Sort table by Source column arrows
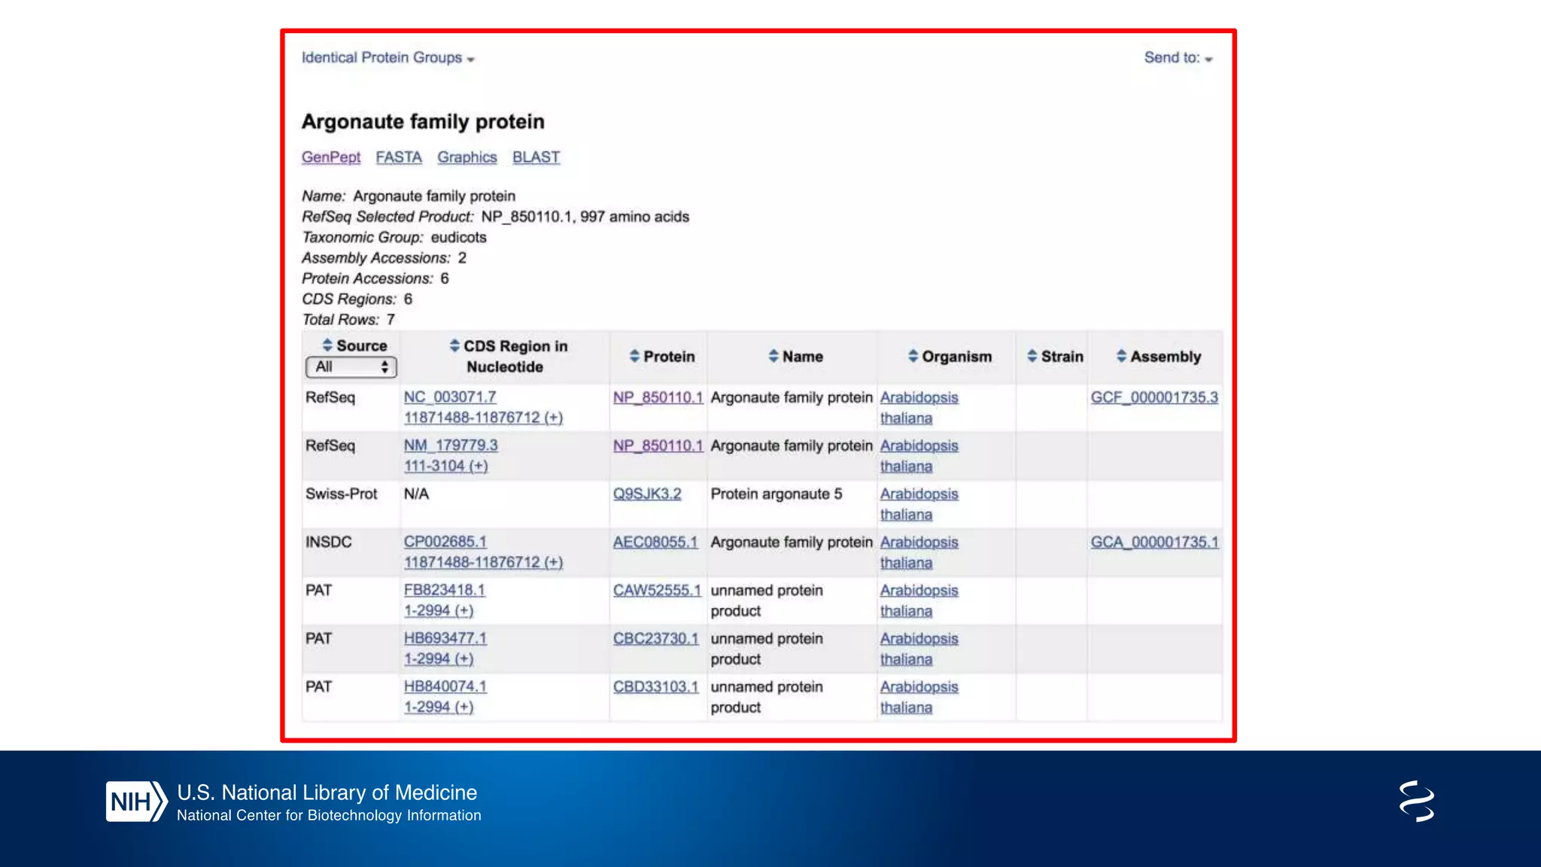This screenshot has height=867, width=1541. point(327,345)
